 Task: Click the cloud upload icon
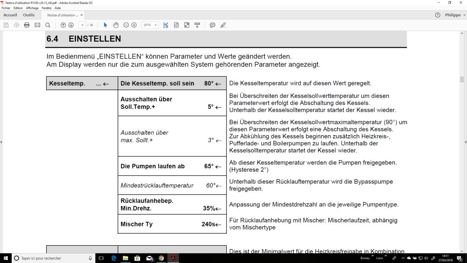point(16,25)
